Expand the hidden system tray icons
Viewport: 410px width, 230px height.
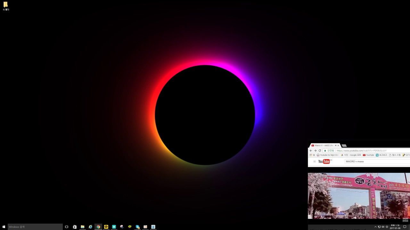pyautogui.click(x=375, y=227)
